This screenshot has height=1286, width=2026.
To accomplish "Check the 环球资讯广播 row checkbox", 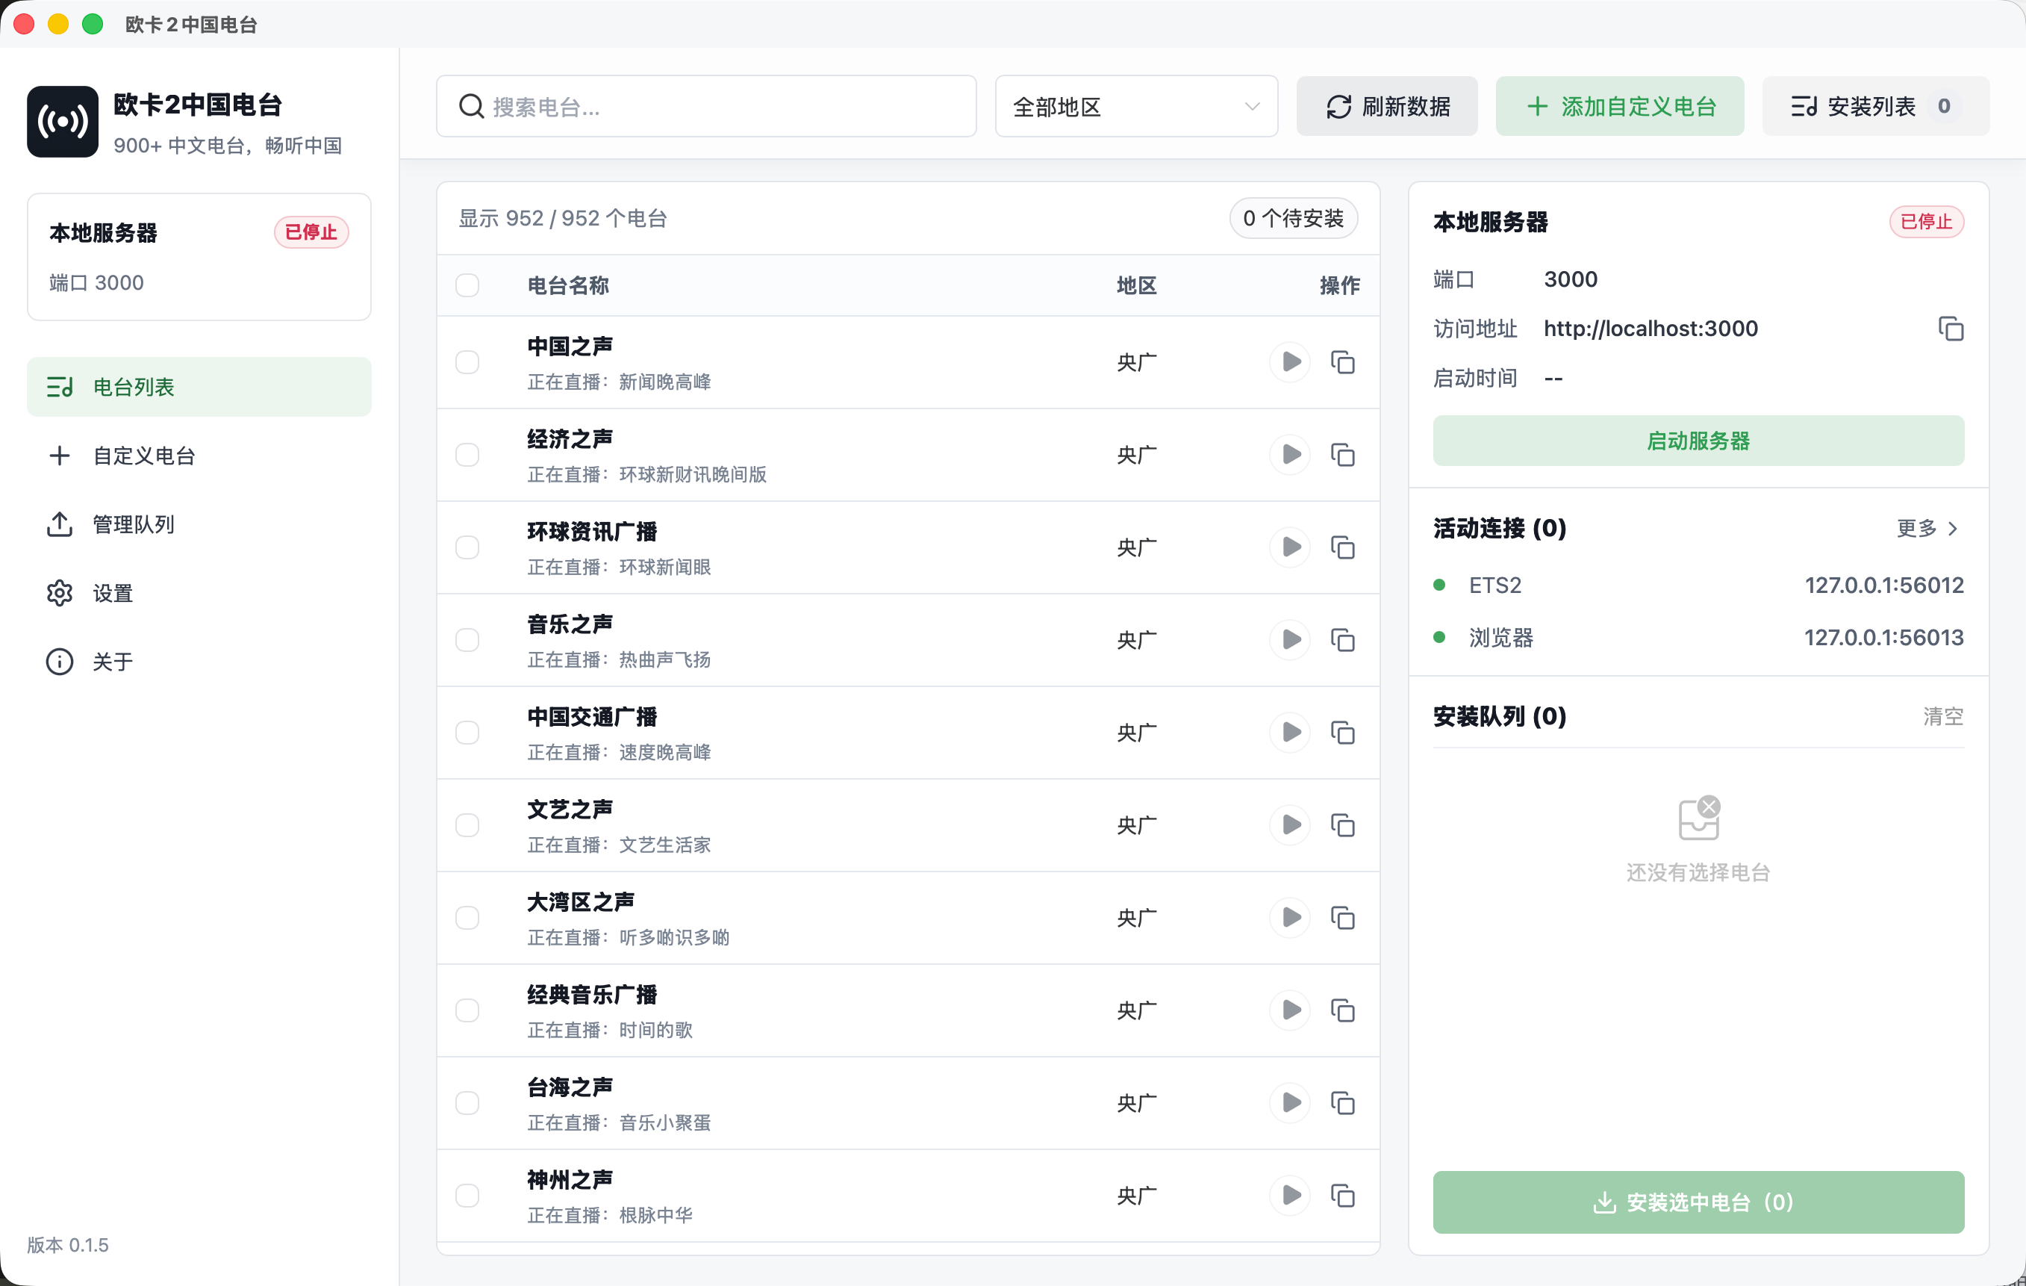I will click(467, 547).
